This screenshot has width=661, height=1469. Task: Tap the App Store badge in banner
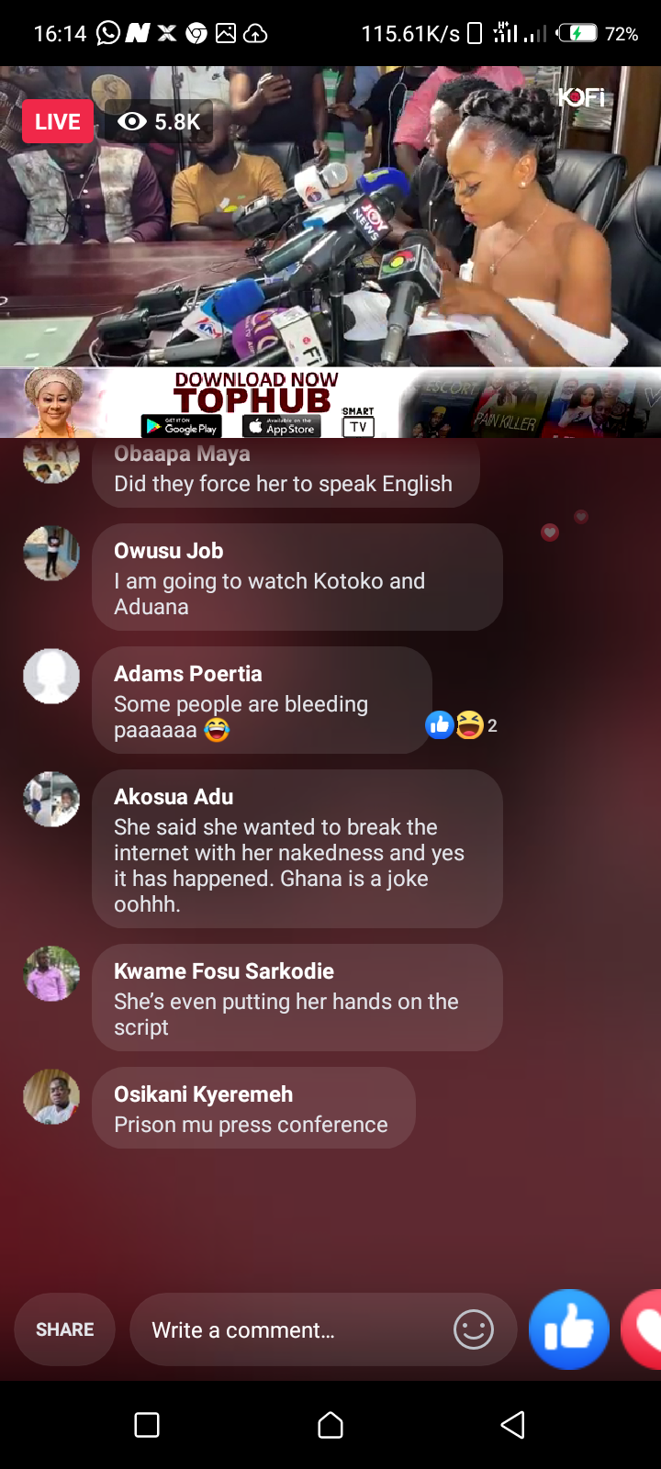pyautogui.click(x=281, y=427)
